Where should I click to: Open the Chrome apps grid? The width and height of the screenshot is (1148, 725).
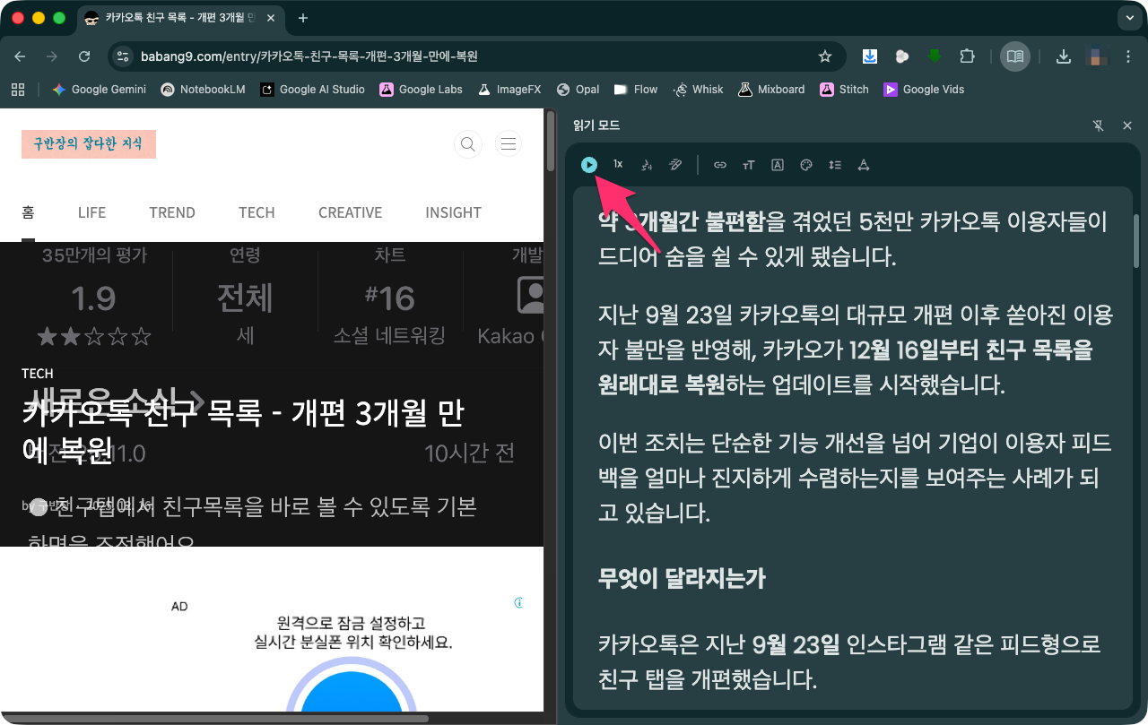pos(17,90)
